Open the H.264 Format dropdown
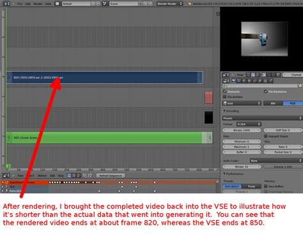The width and height of the screenshot is (303, 240). pyautogui.click(x=249, y=124)
